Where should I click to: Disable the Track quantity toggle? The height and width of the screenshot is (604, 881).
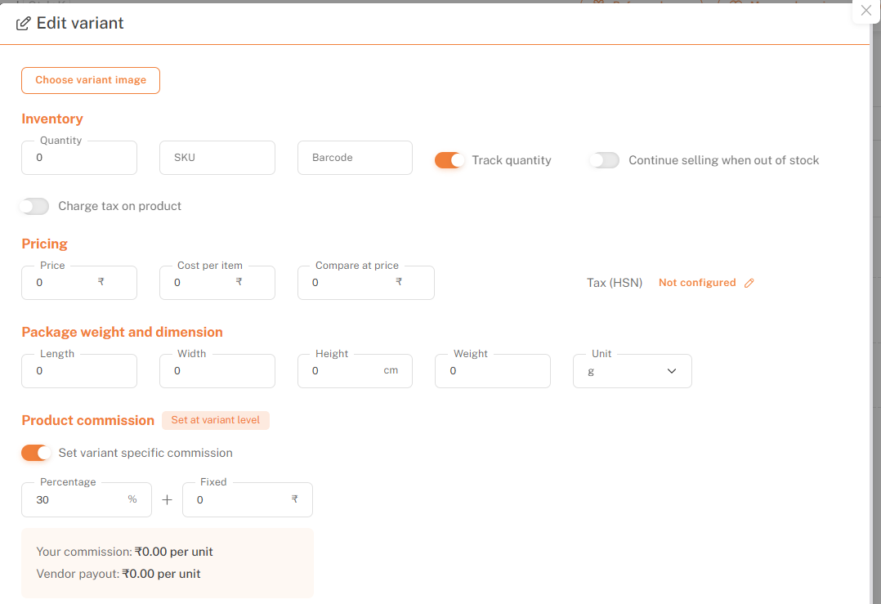click(x=449, y=160)
